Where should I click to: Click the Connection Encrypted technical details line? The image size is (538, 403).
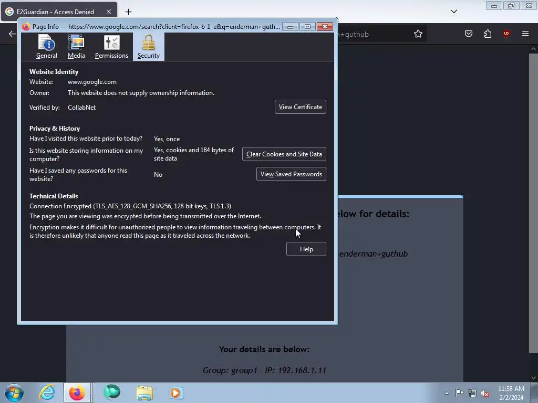(130, 206)
